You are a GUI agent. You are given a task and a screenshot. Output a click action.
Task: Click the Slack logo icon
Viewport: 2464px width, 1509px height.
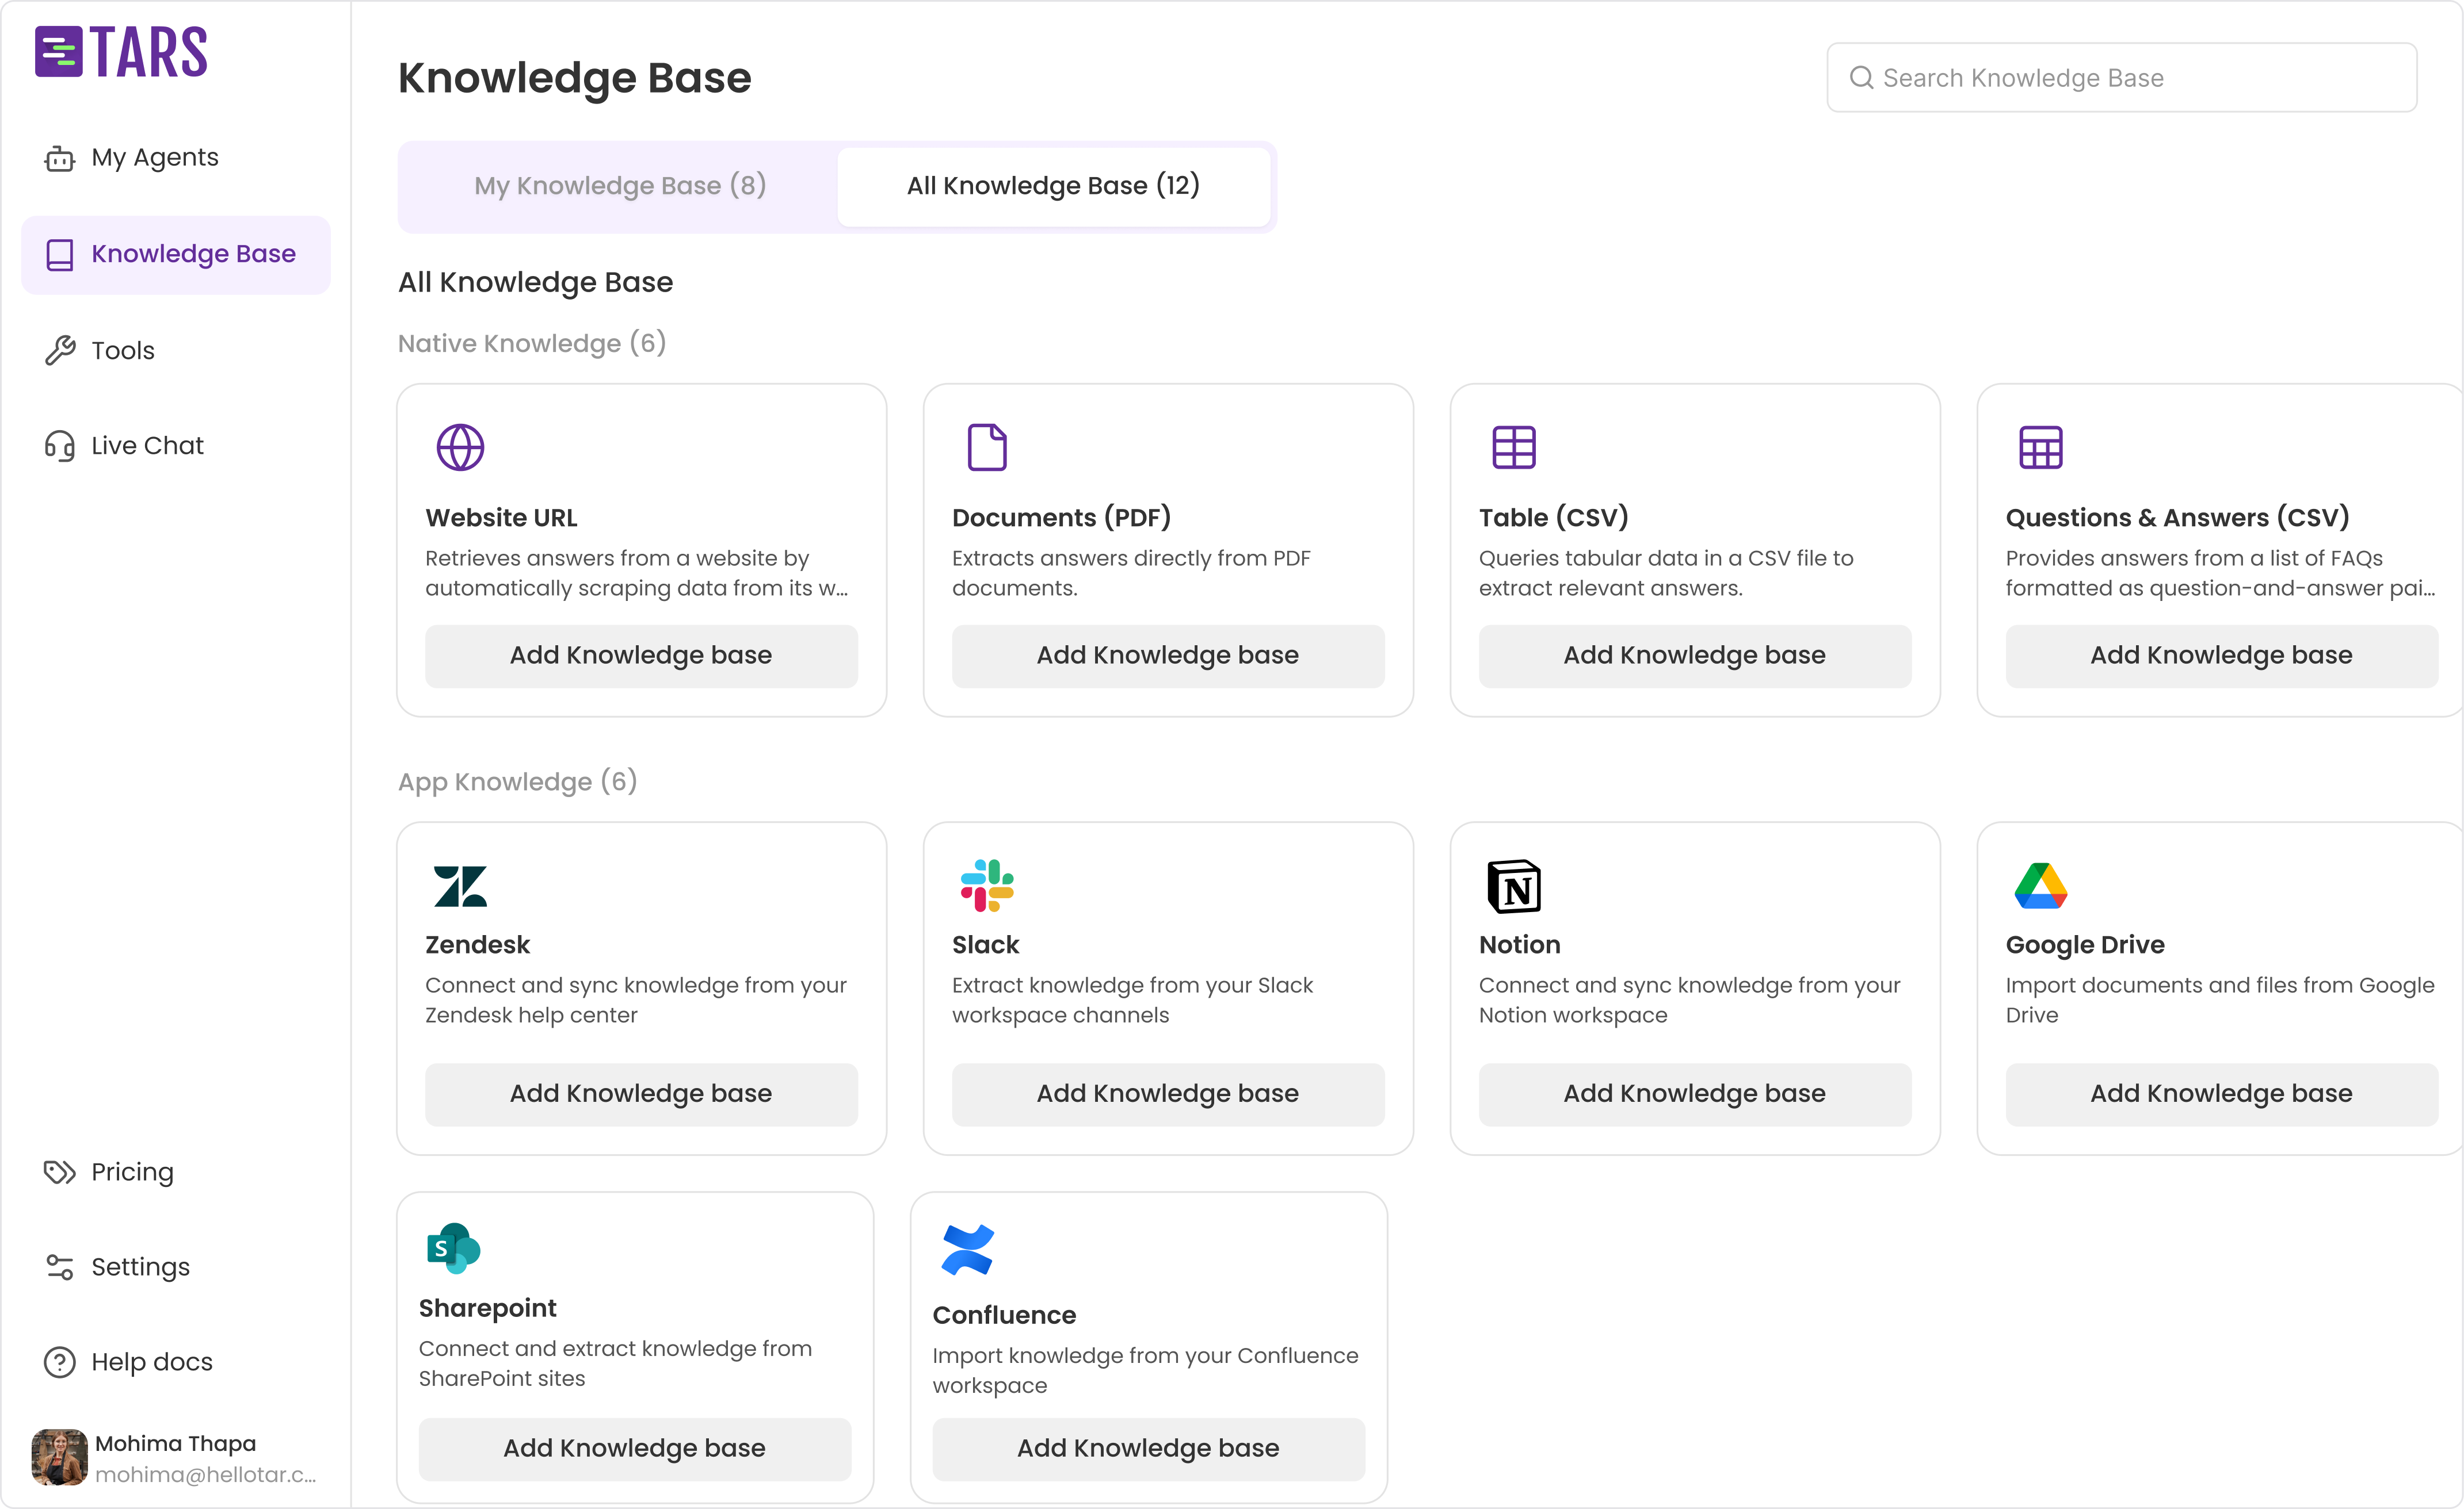(x=987, y=886)
